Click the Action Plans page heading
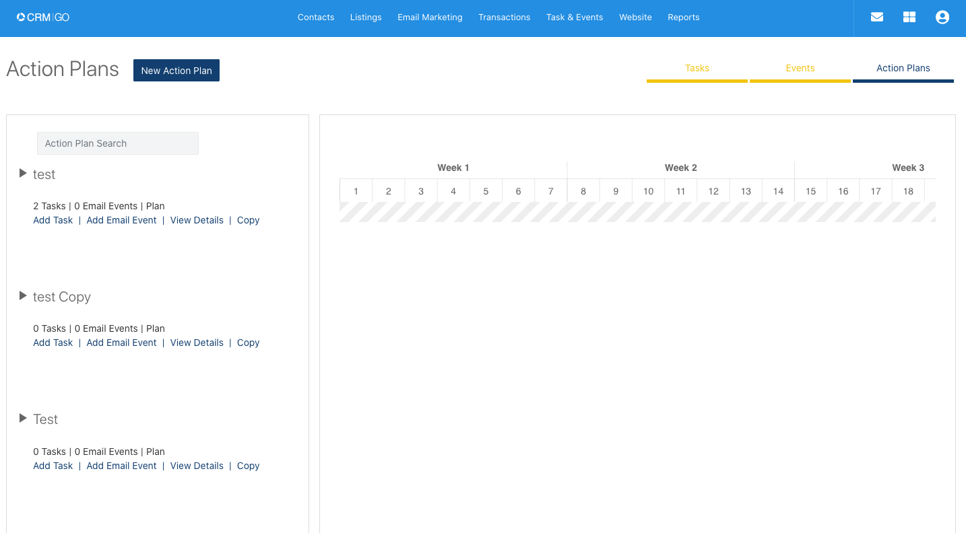 pyautogui.click(x=63, y=69)
